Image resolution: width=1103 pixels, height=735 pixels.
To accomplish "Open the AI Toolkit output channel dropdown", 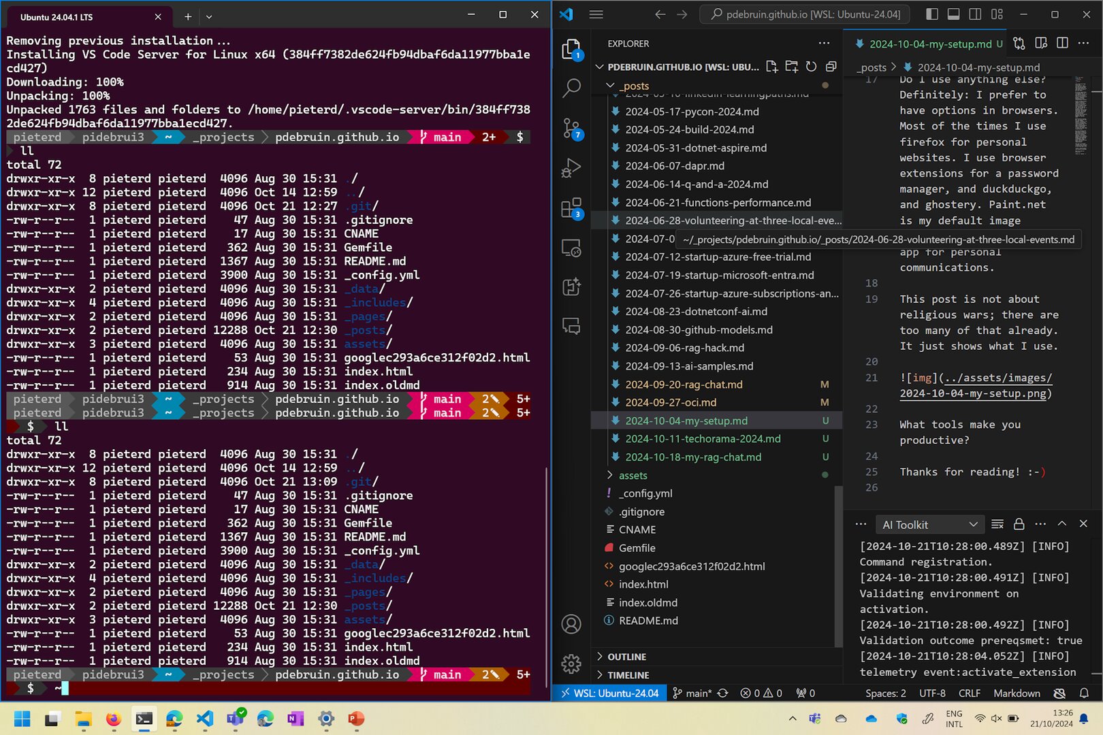I will (929, 524).
